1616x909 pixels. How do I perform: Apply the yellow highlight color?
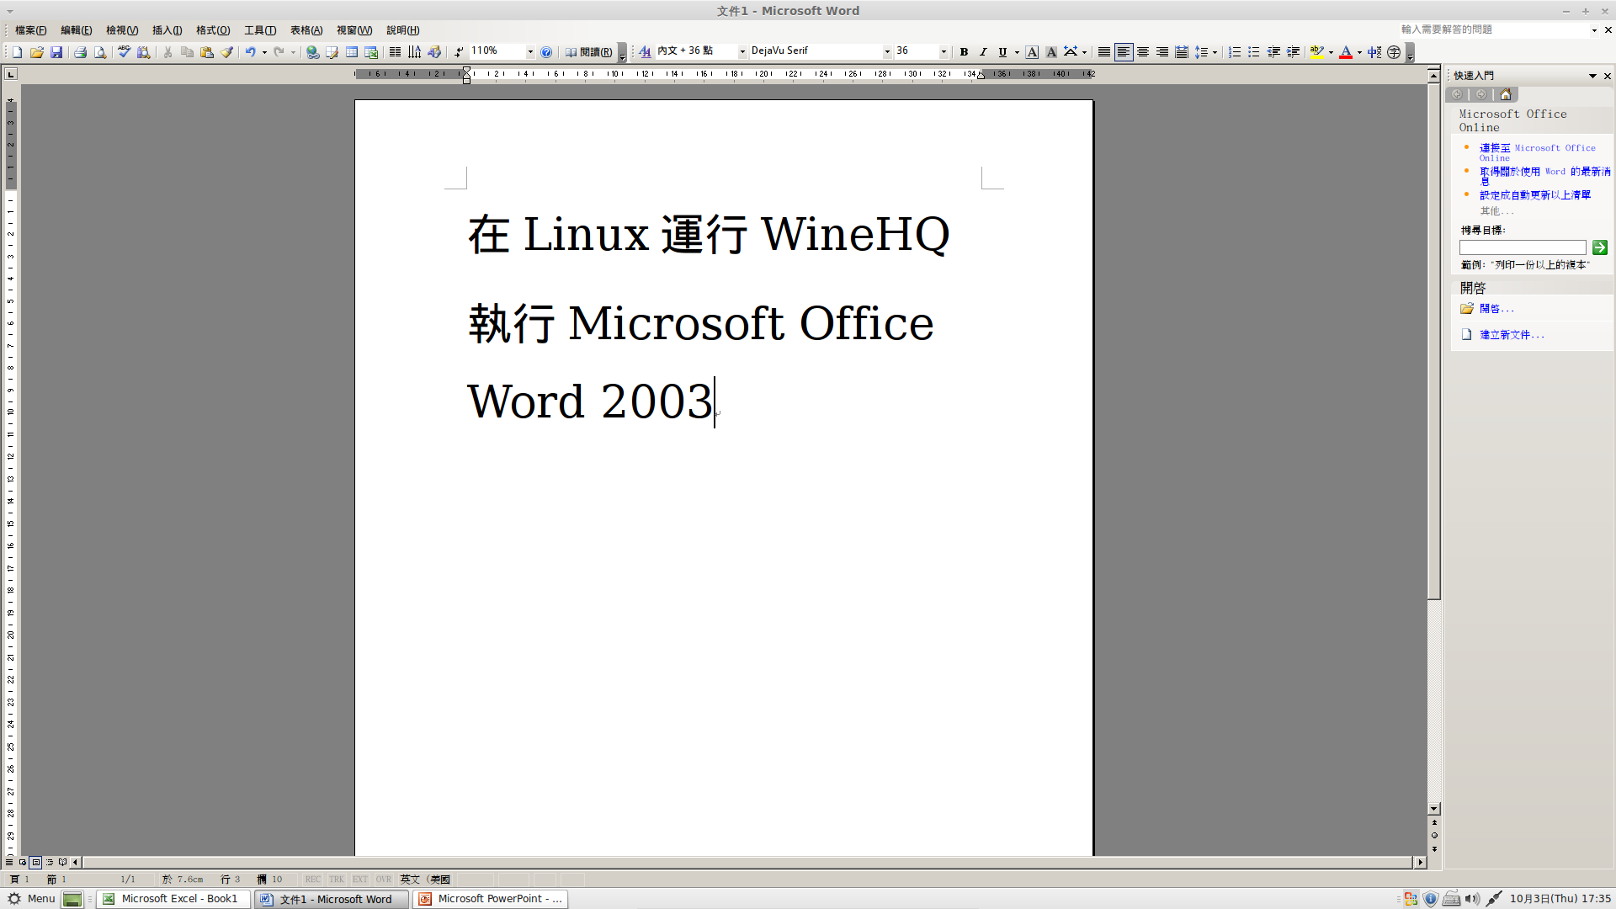[1317, 52]
